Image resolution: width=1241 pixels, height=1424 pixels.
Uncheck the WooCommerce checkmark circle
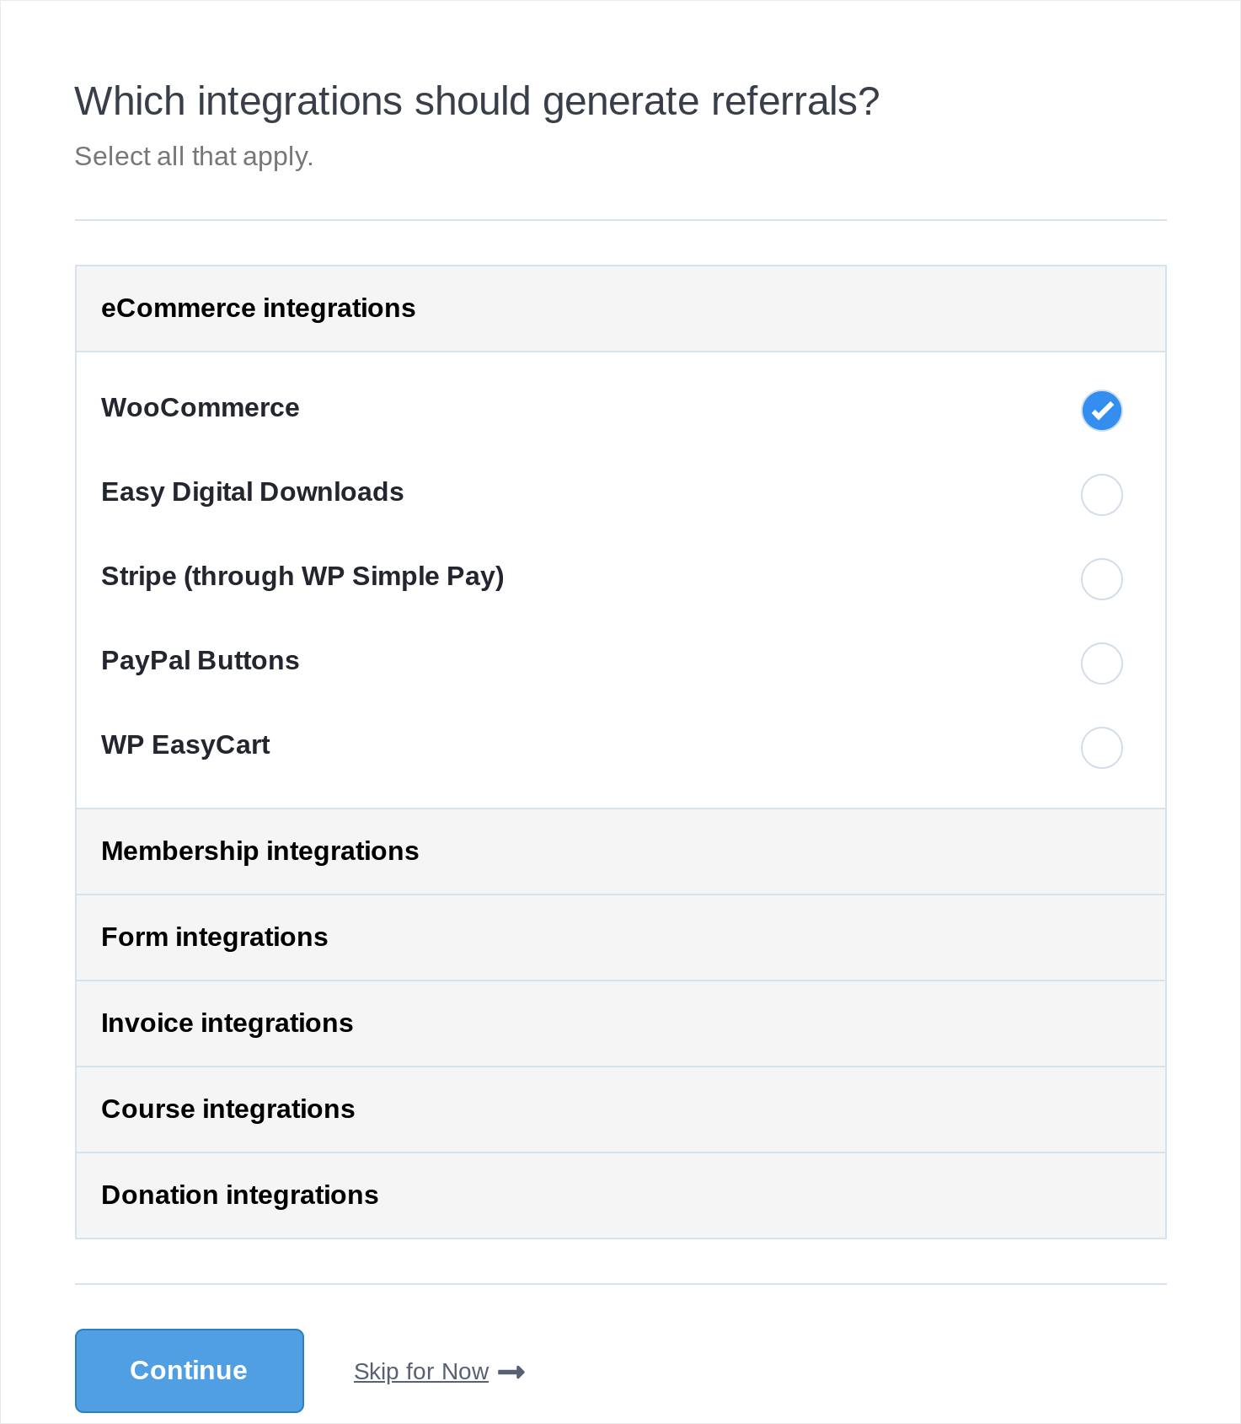[1101, 411]
